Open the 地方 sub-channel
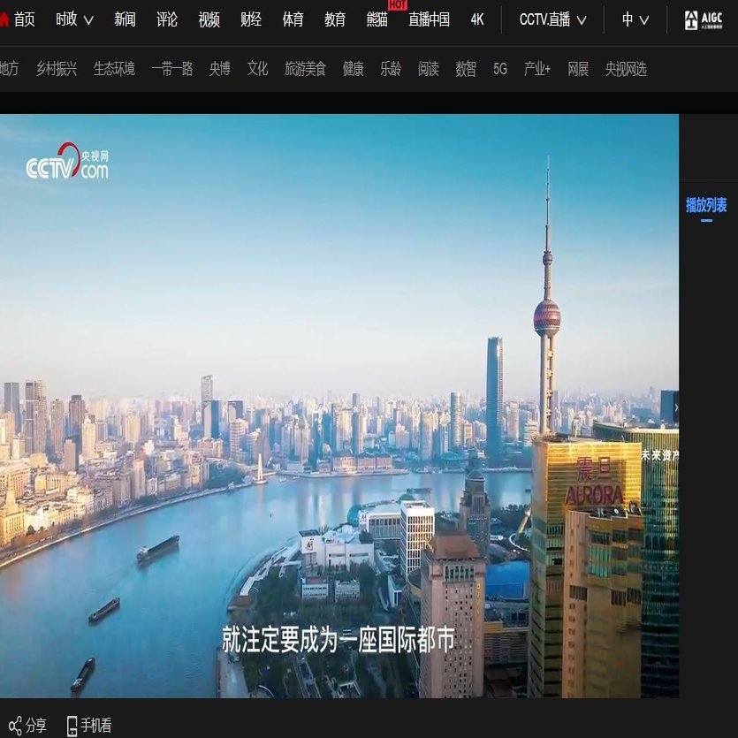The image size is (738, 738). 9,69
